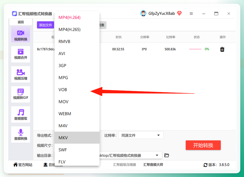Click the red VIP diamond badge

coord(179,13)
